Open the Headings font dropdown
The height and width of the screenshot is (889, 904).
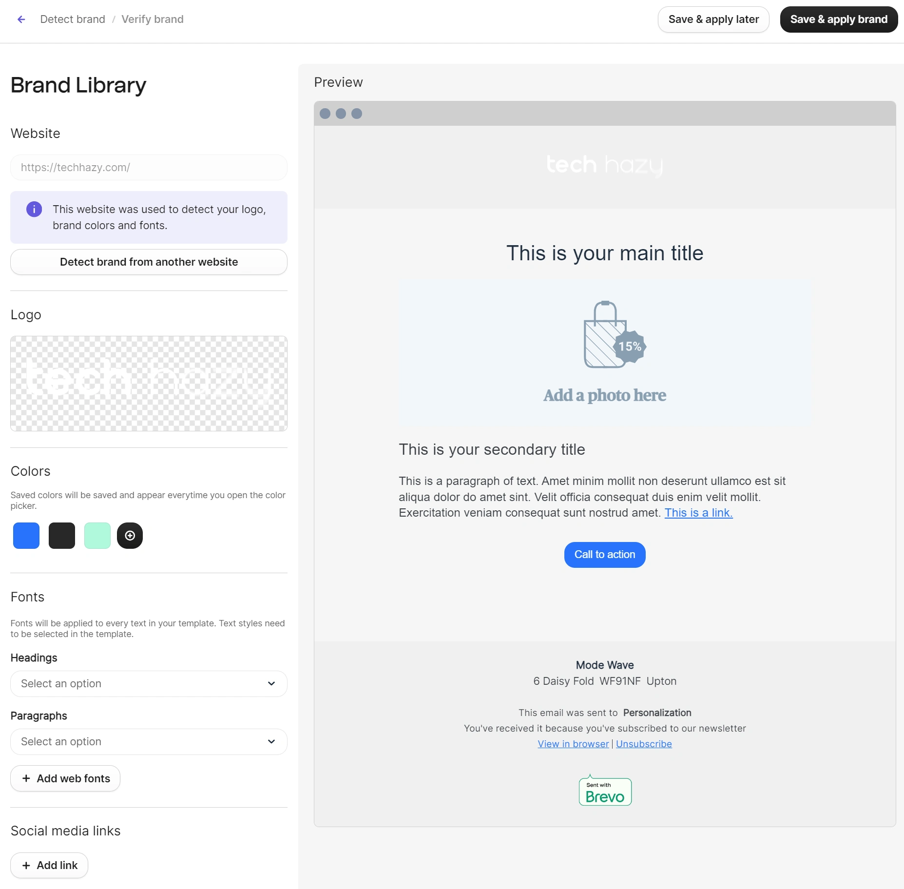click(x=149, y=684)
